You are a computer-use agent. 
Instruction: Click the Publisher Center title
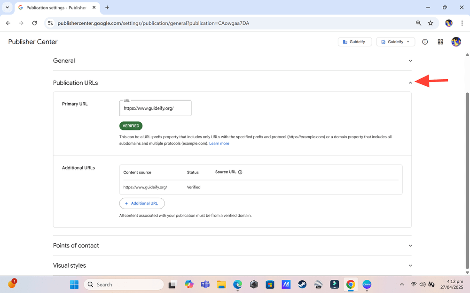[33, 42]
